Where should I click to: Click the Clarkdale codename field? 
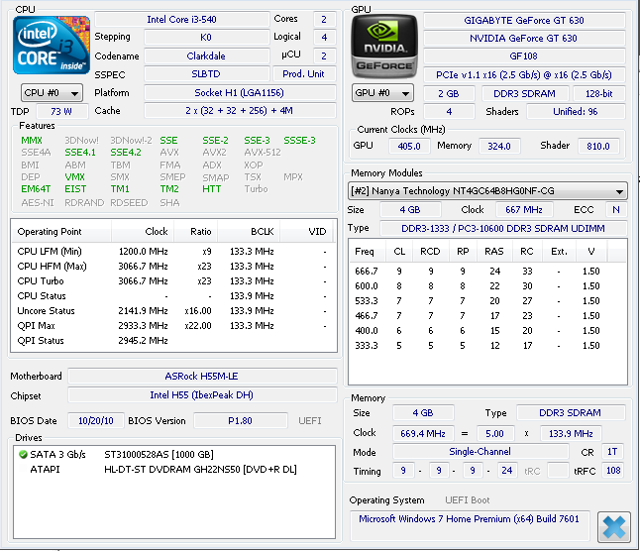point(206,55)
